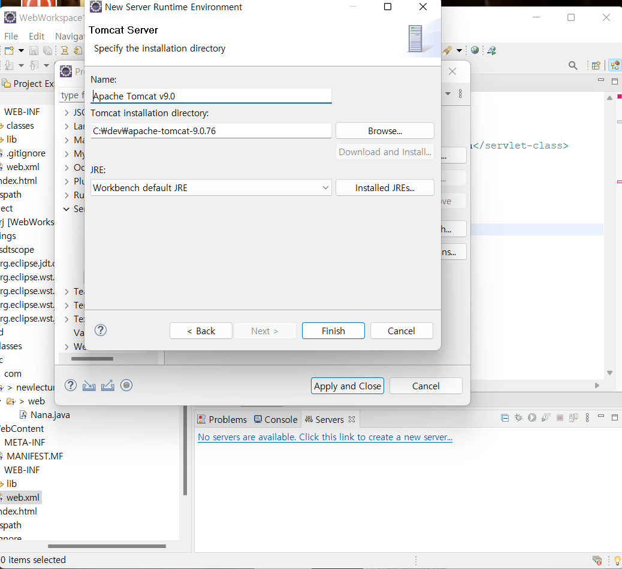Open the Web Browser globe icon
This screenshot has height=569, width=622.
coord(475,50)
